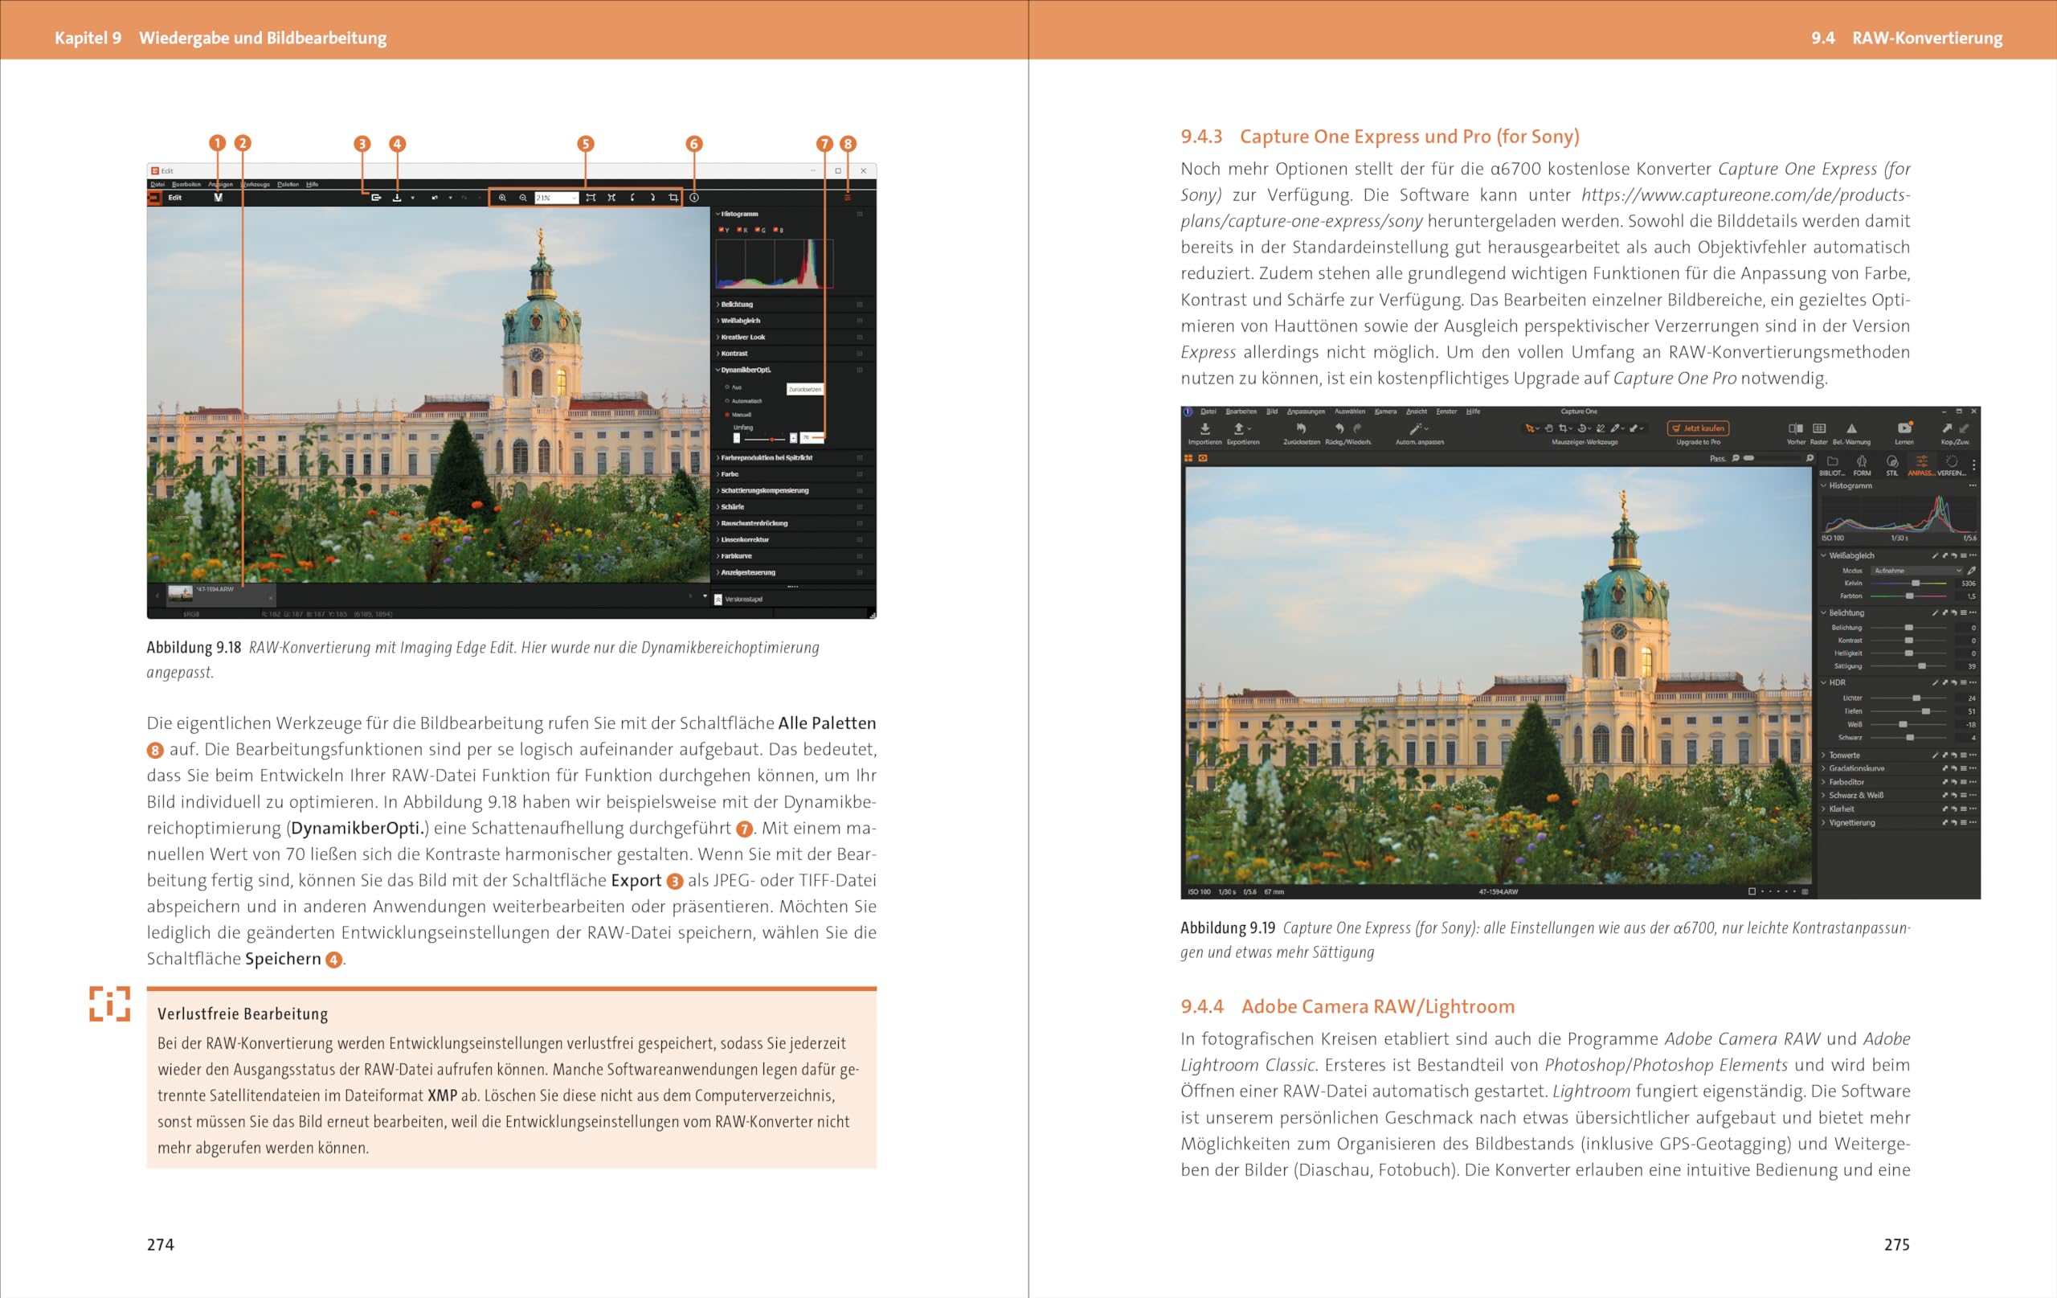Zoom out with the magnifier-minus icon in Edit

click(x=523, y=198)
